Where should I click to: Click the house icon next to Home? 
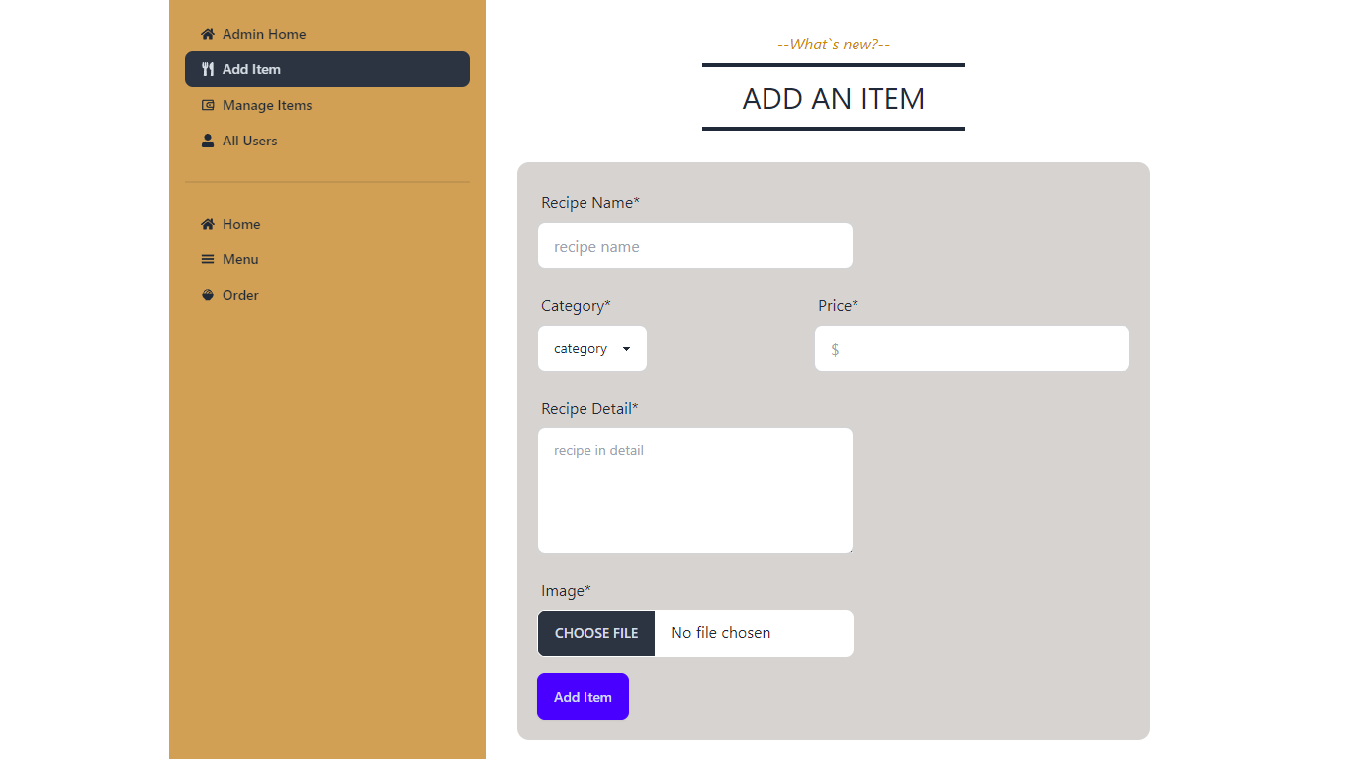(x=208, y=224)
